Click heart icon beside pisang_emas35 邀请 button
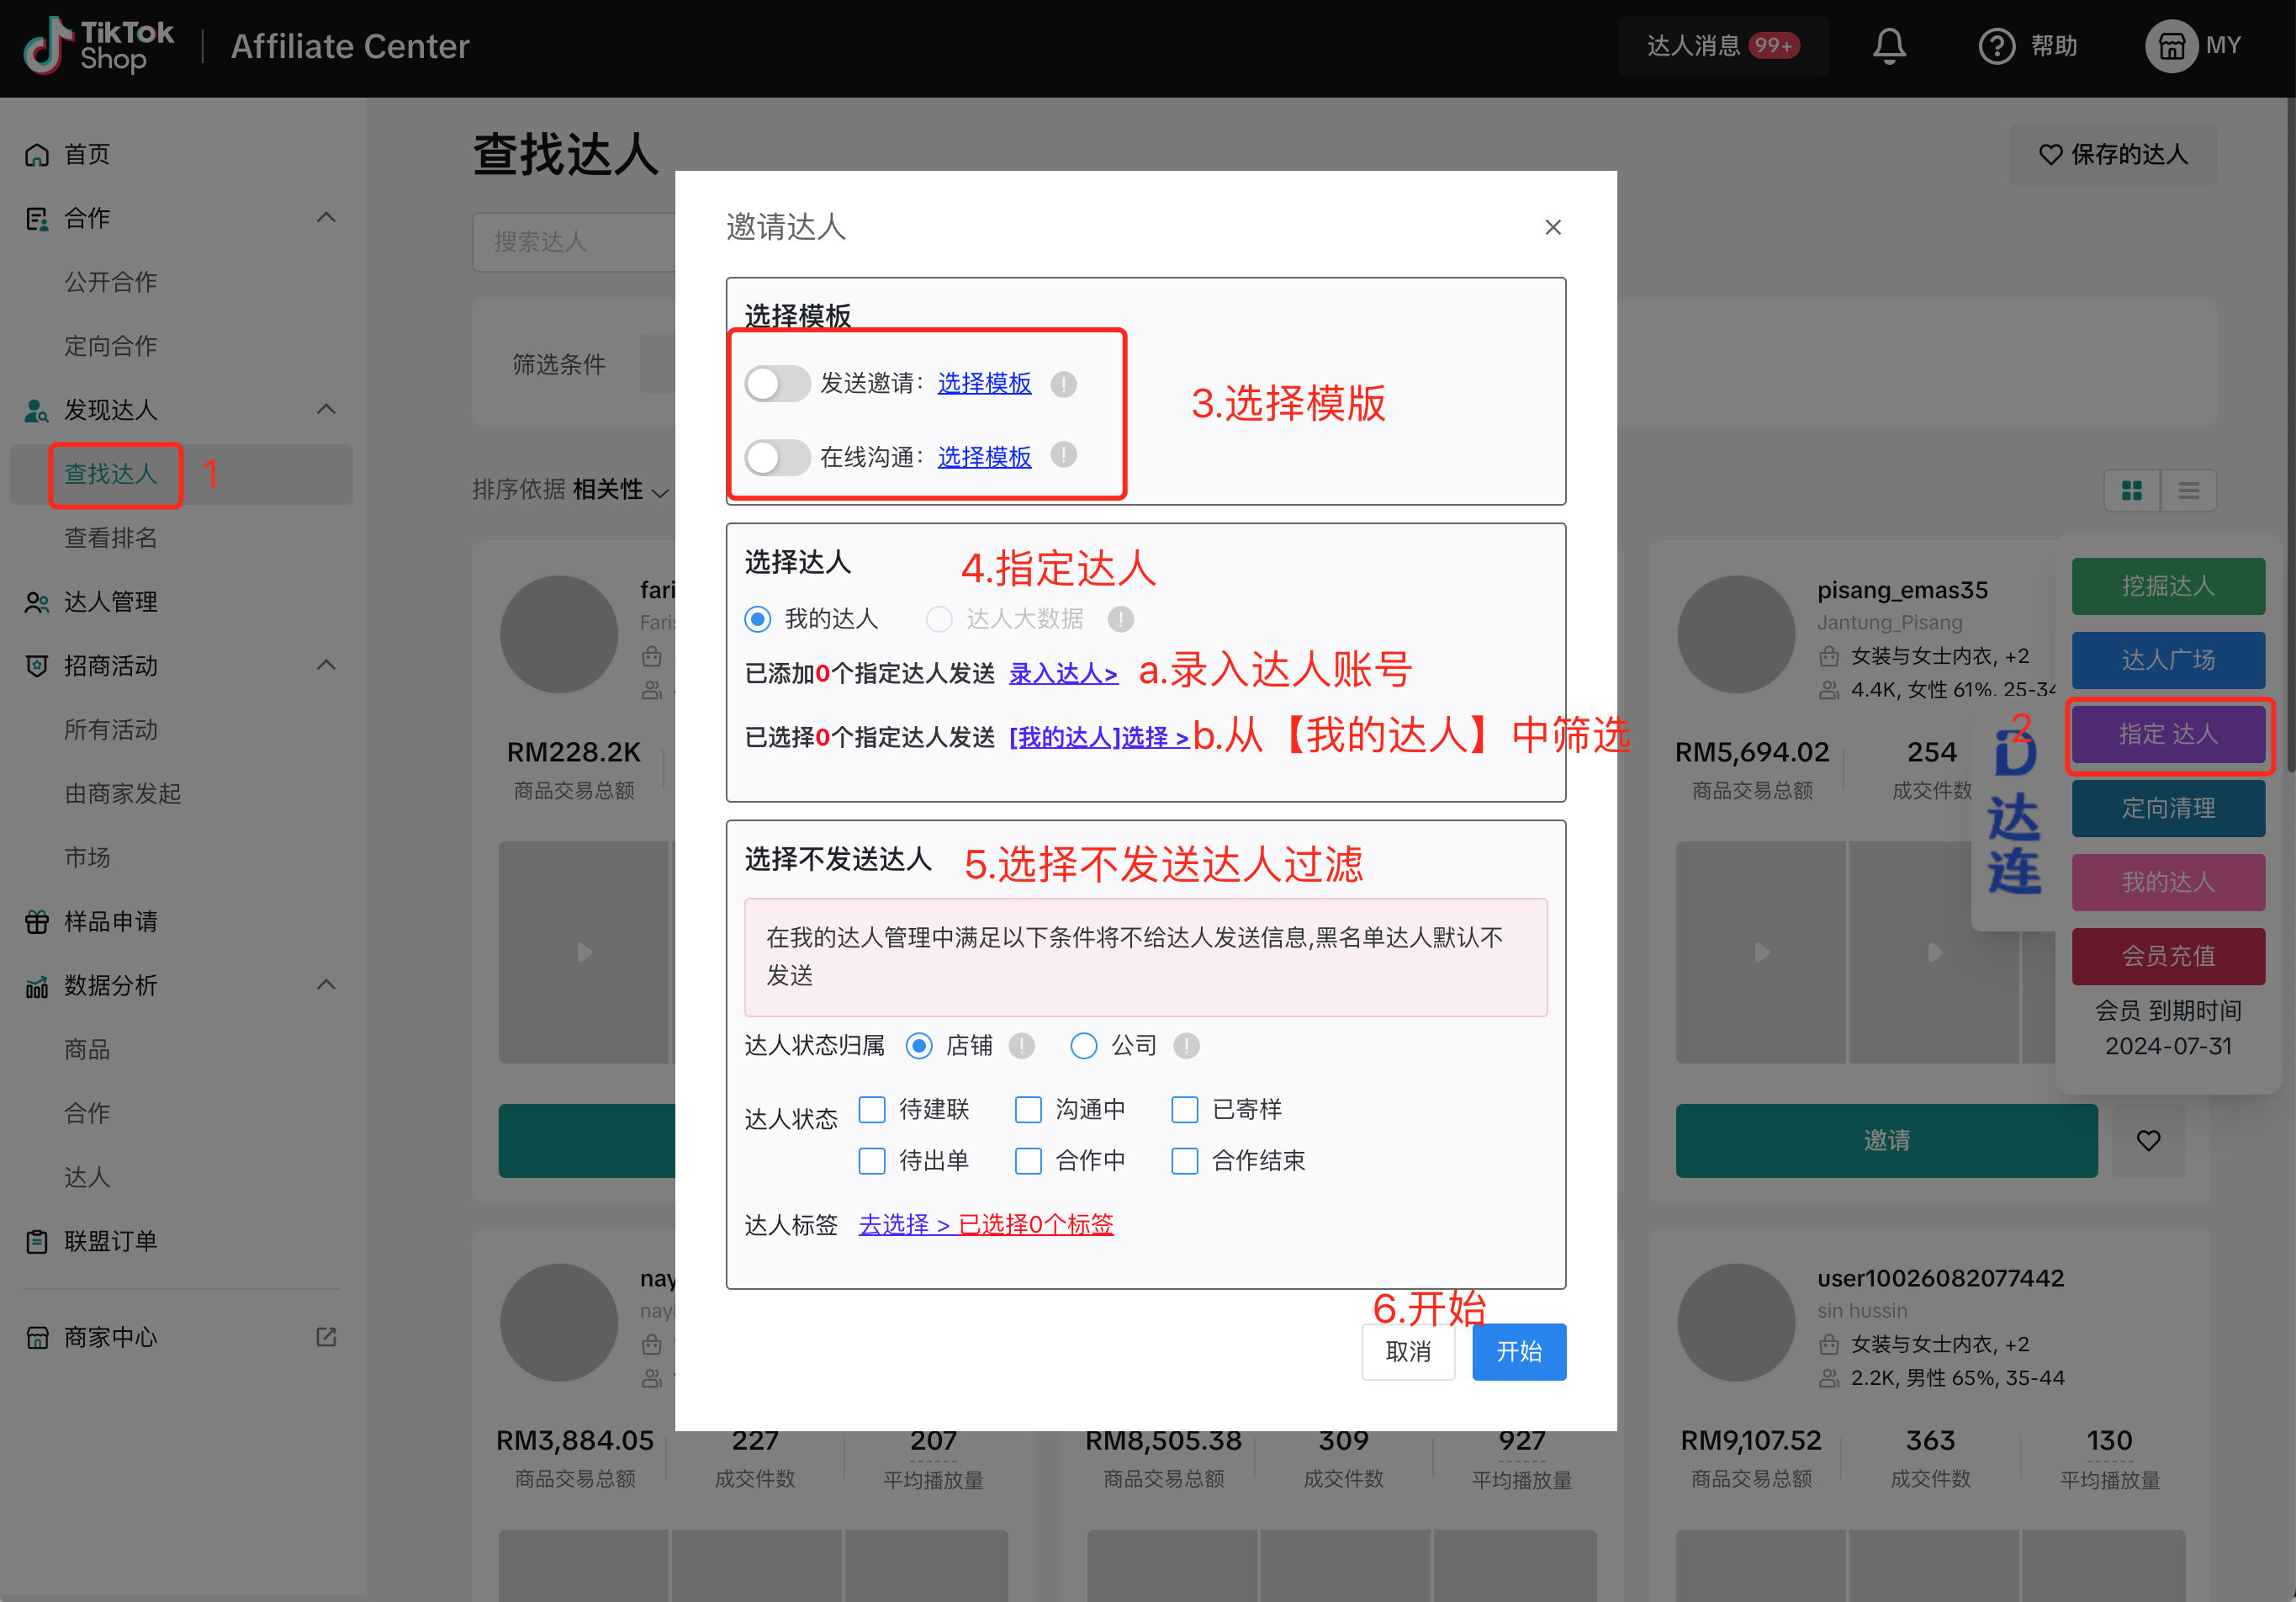This screenshot has width=2296, height=1602. tap(2148, 1140)
